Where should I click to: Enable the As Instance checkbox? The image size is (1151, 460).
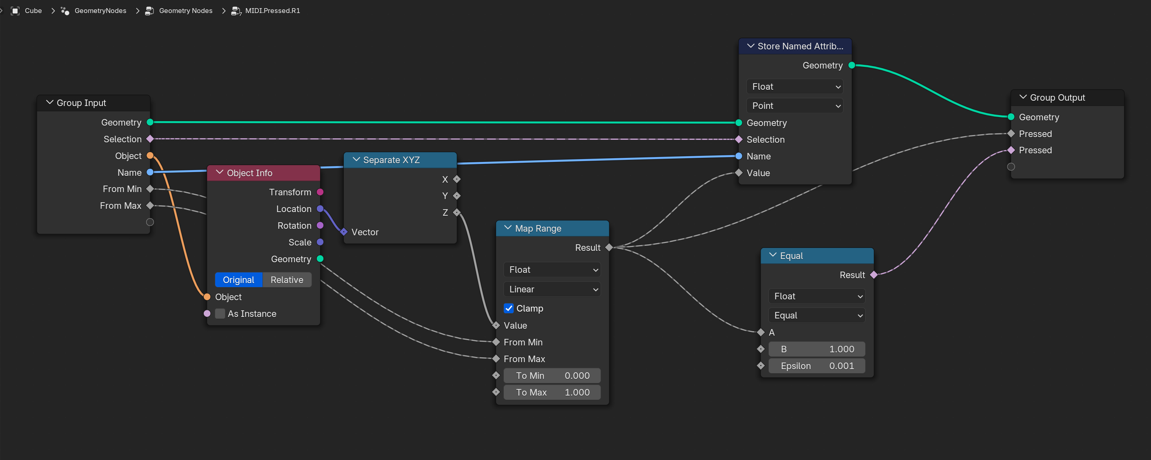point(220,314)
